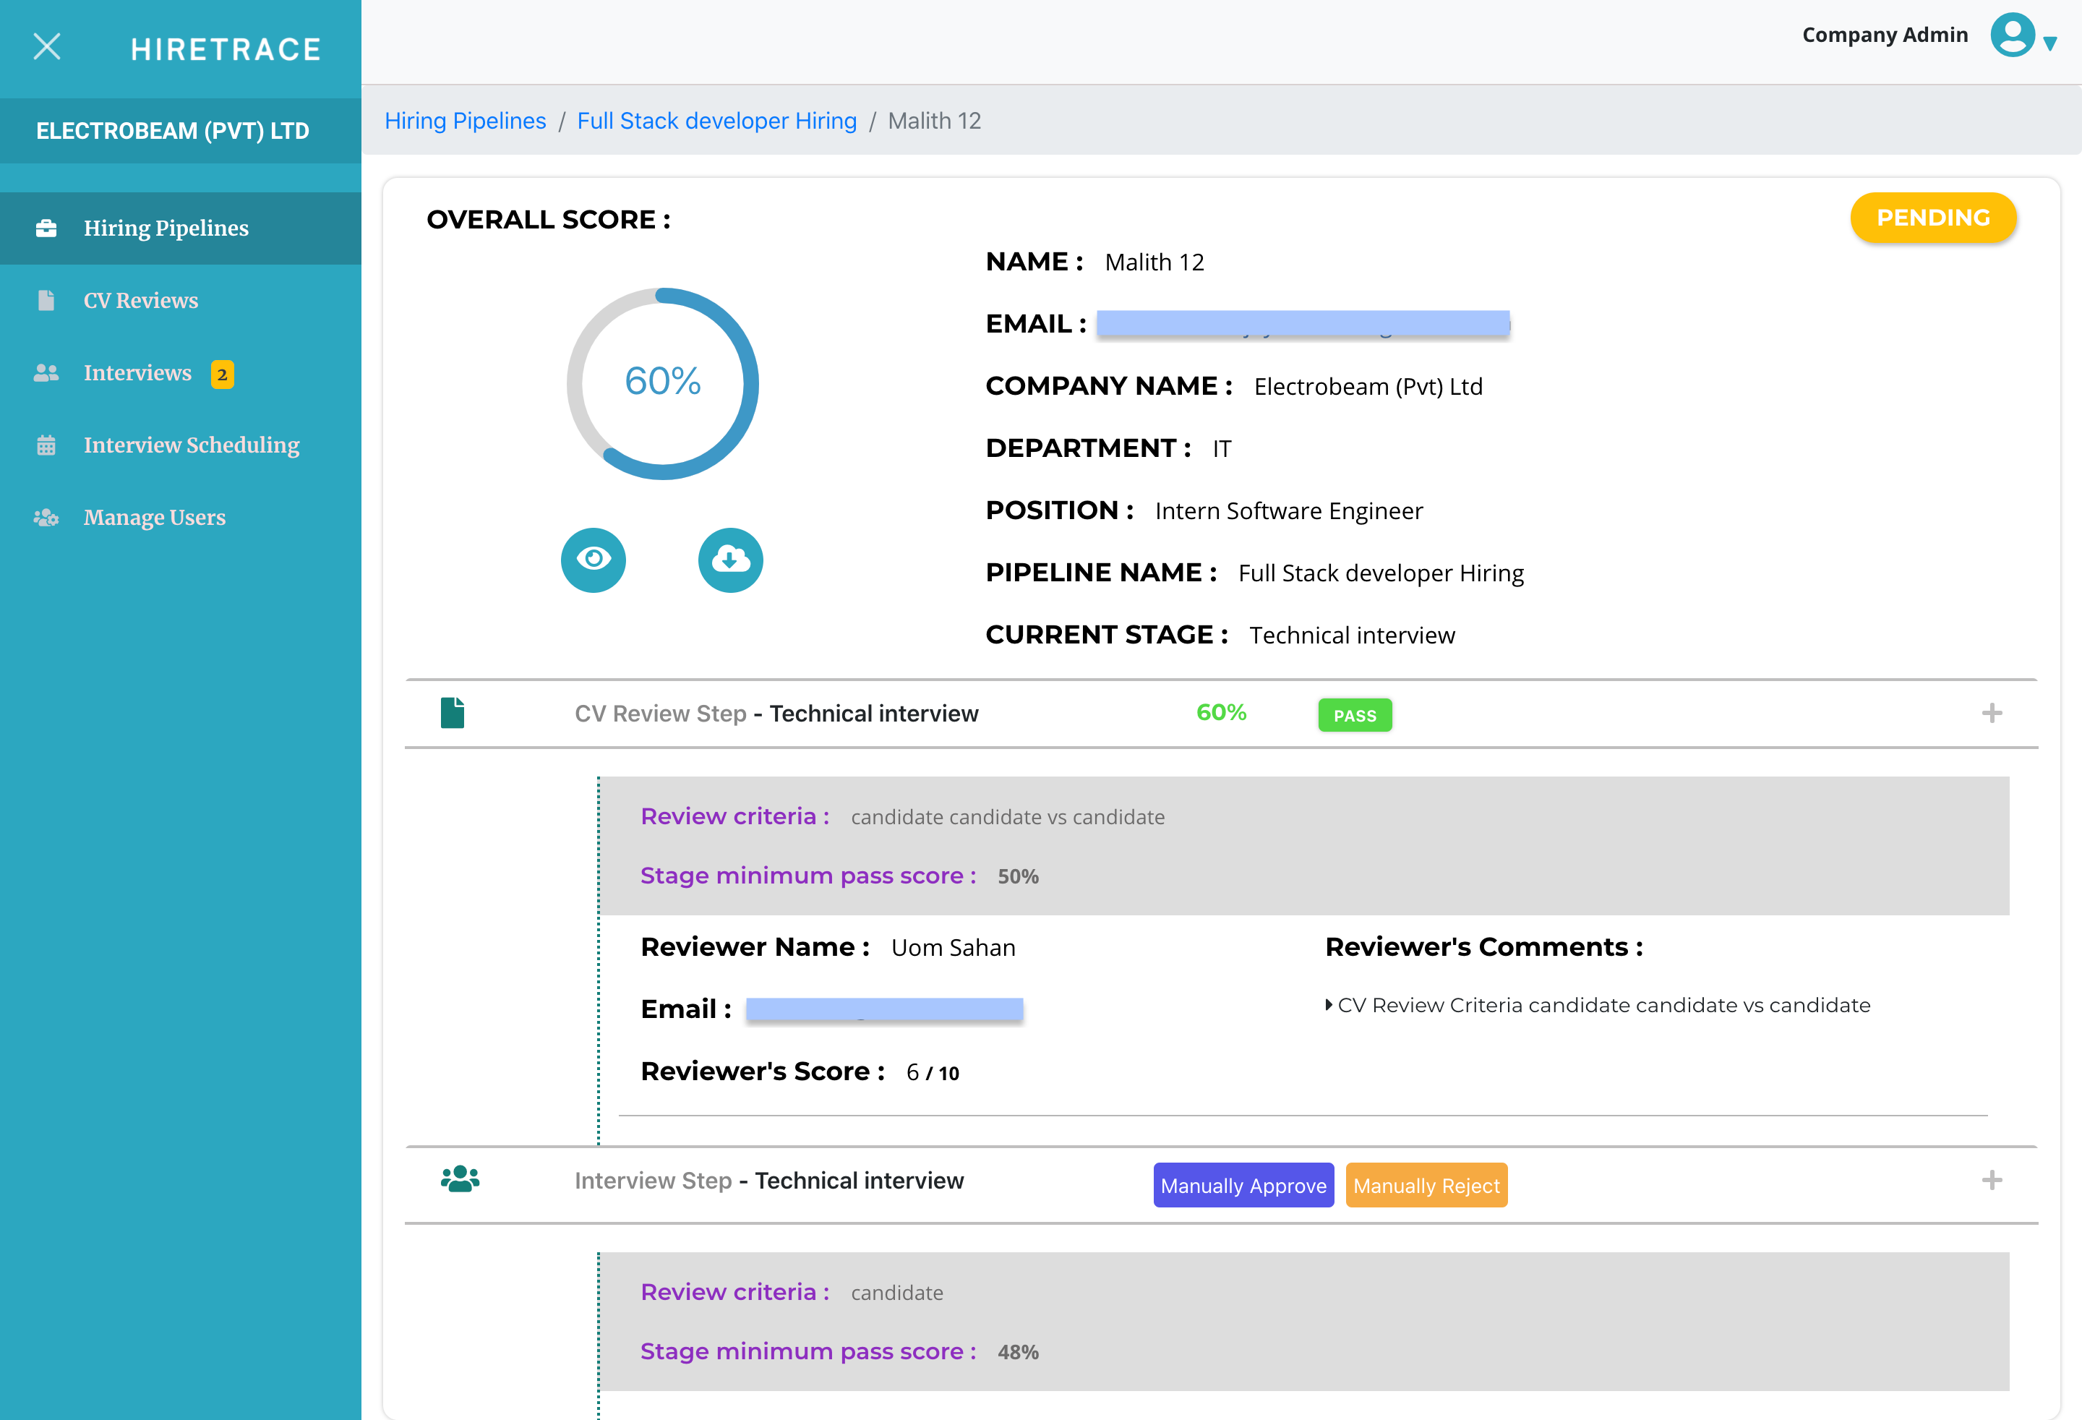Click the 60% overall score circle
The width and height of the screenshot is (2082, 1420).
pyautogui.click(x=661, y=382)
